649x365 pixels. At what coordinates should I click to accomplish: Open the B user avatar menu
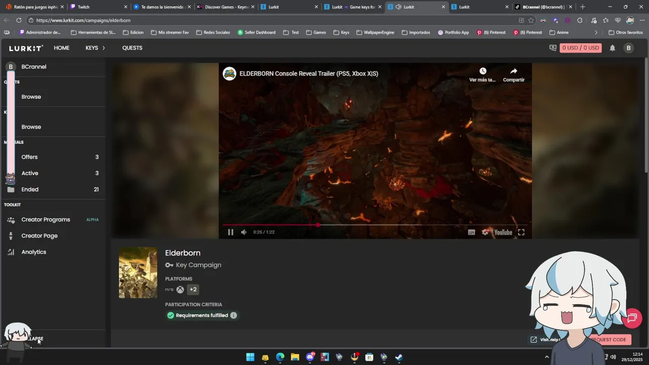pyautogui.click(x=629, y=48)
